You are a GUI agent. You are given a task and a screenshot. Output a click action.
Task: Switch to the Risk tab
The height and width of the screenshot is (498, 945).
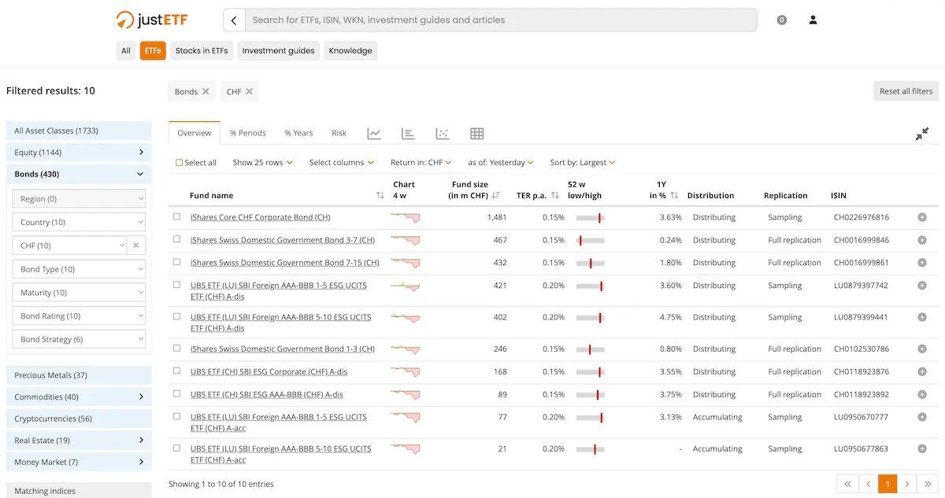tap(339, 133)
